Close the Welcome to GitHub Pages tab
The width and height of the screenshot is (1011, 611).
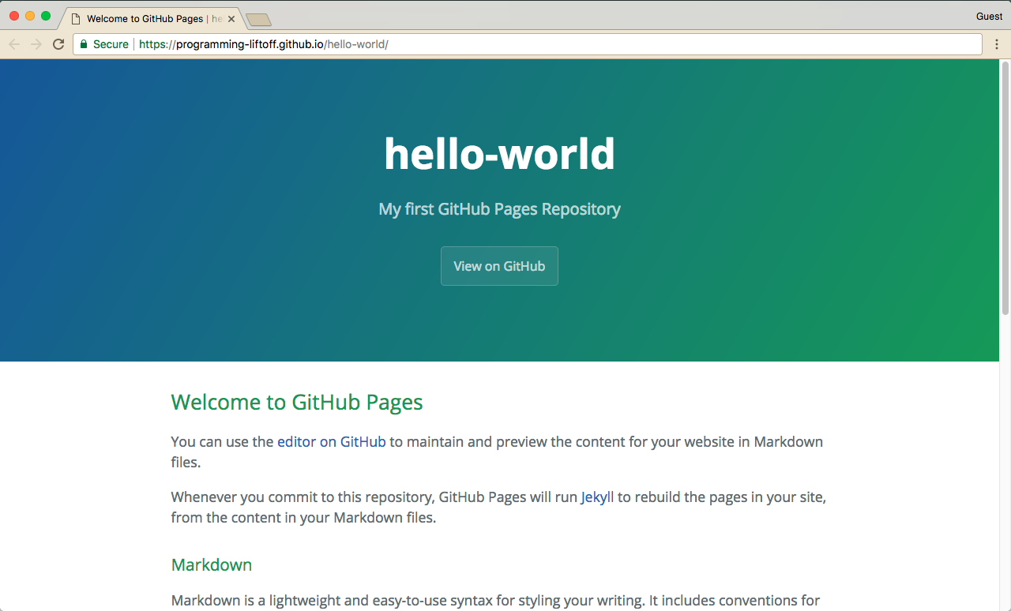click(231, 19)
